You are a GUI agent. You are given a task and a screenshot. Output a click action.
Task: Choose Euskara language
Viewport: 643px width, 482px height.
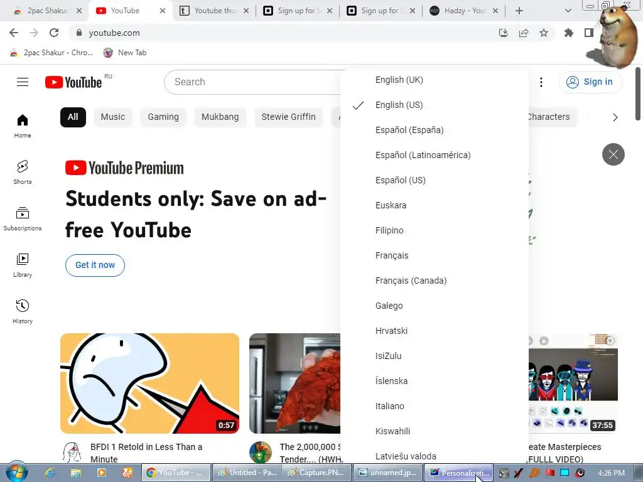pyautogui.click(x=435, y=205)
